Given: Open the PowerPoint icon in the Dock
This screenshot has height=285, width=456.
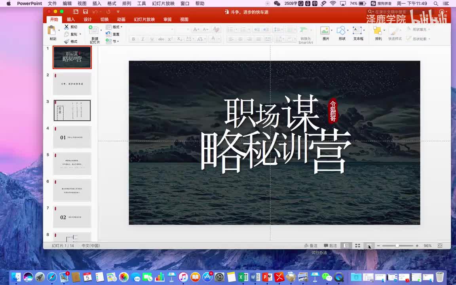Looking at the screenshot, I should [267, 277].
